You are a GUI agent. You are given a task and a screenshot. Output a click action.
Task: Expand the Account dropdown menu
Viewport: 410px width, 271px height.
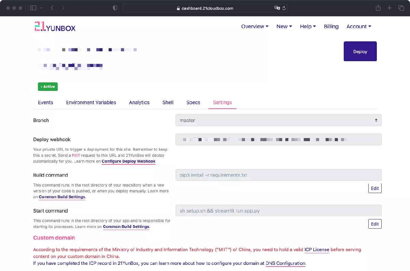pyautogui.click(x=358, y=26)
